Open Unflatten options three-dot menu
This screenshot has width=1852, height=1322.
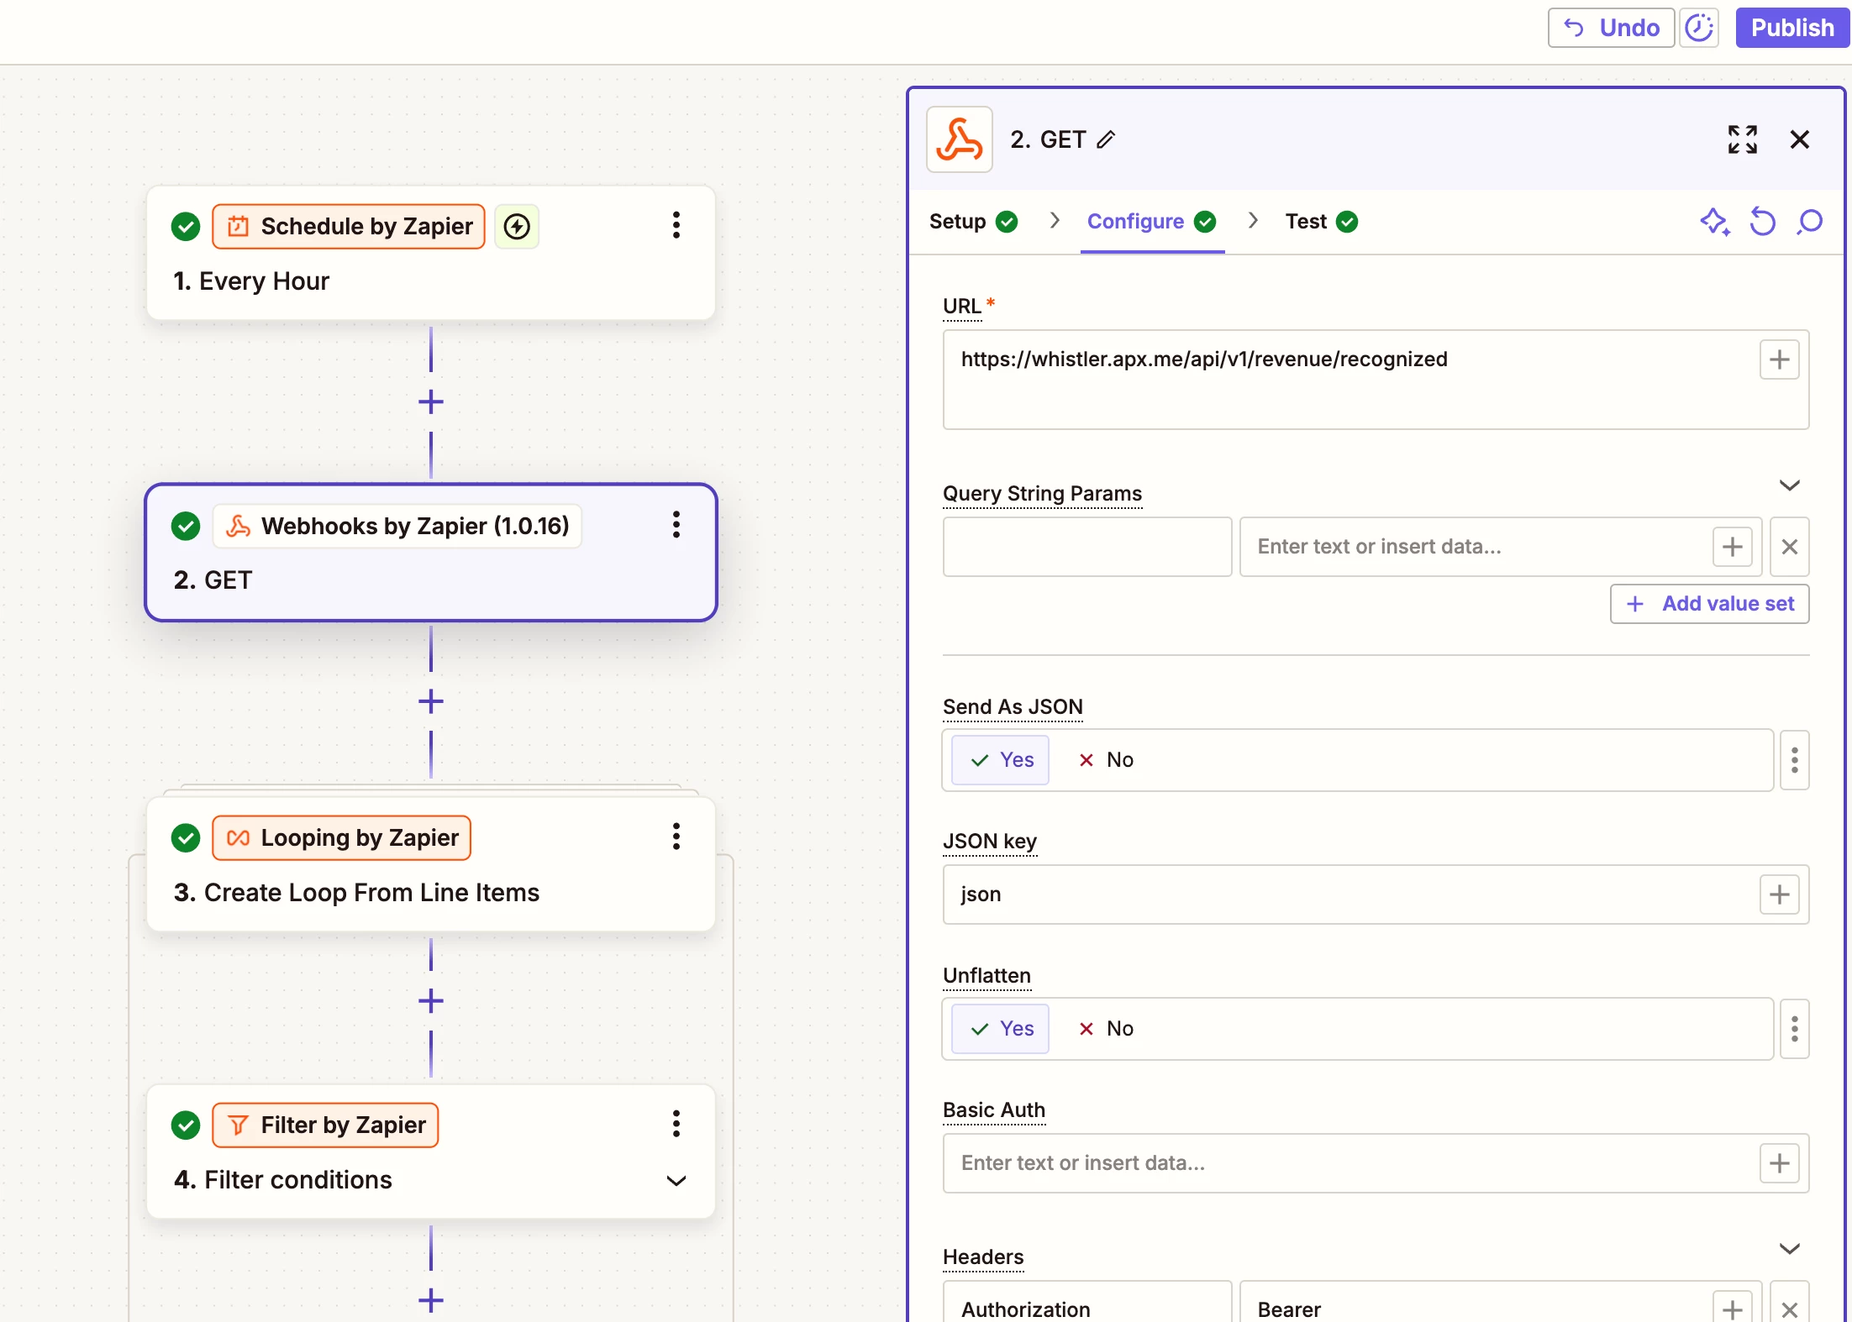pyautogui.click(x=1794, y=1029)
